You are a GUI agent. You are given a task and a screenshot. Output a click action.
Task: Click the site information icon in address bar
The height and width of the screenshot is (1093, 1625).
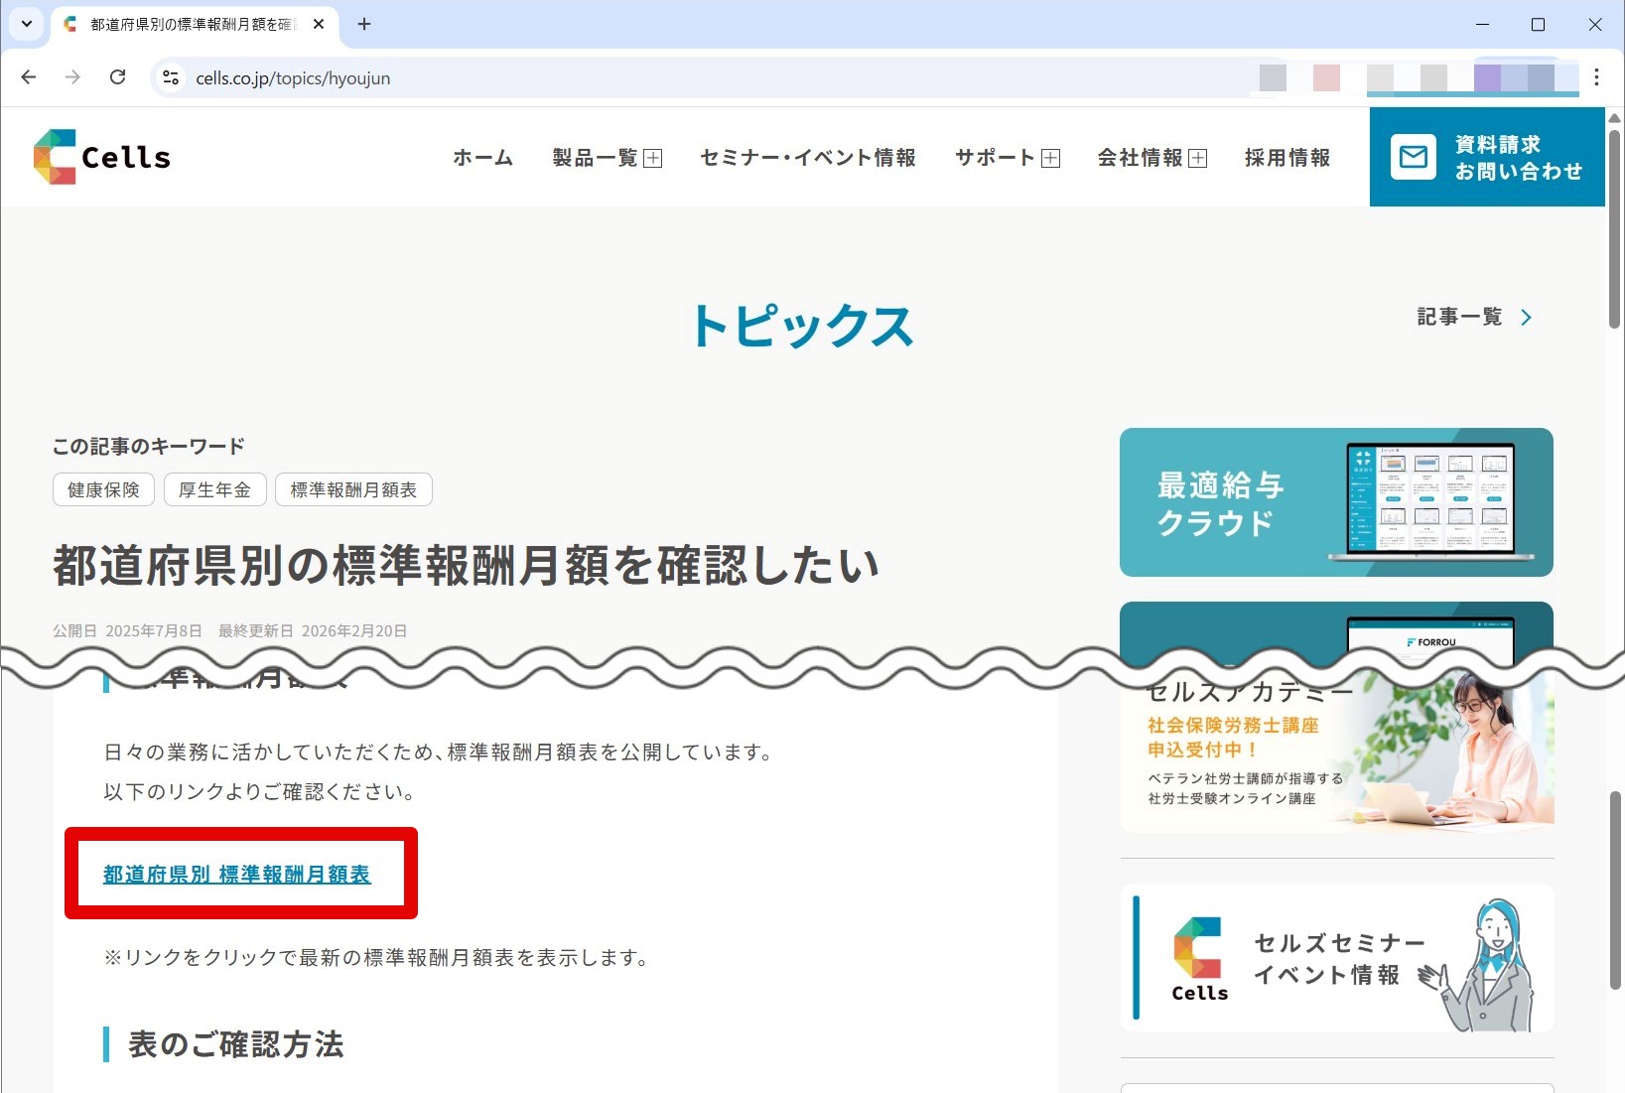point(171,77)
